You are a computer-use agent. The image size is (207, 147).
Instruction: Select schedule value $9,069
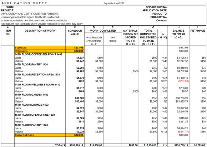pos(80,68)
